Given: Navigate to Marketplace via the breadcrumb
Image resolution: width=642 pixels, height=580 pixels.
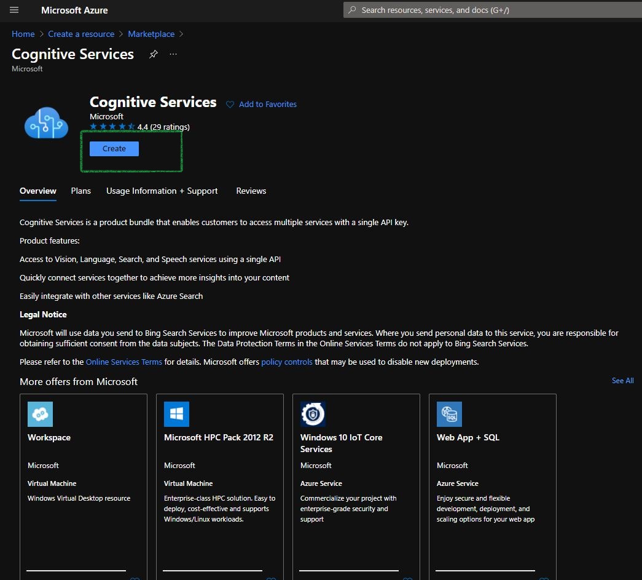Looking at the screenshot, I should click(x=151, y=34).
